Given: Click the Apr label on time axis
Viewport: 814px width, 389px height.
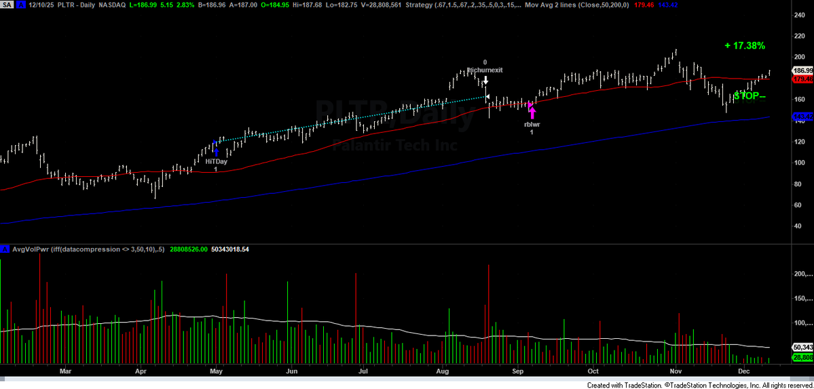Looking at the screenshot, I should [x=141, y=371].
